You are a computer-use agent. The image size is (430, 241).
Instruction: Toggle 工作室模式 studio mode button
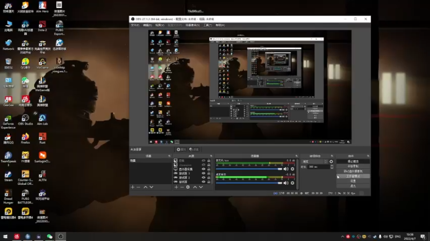coord(353,176)
